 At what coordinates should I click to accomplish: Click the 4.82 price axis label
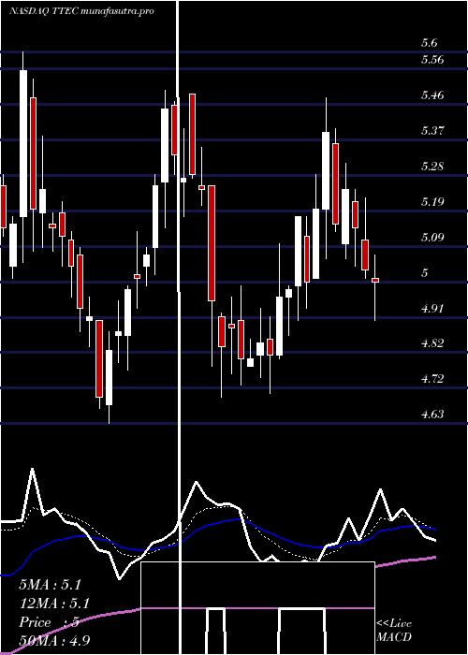(x=432, y=343)
